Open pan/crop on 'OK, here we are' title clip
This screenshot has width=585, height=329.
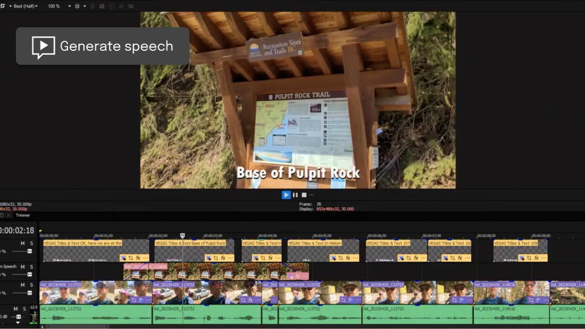[130, 258]
